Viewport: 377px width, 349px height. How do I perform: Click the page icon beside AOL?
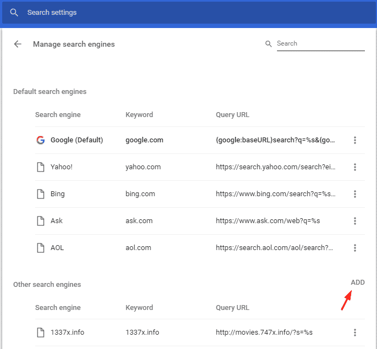click(40, 248)
